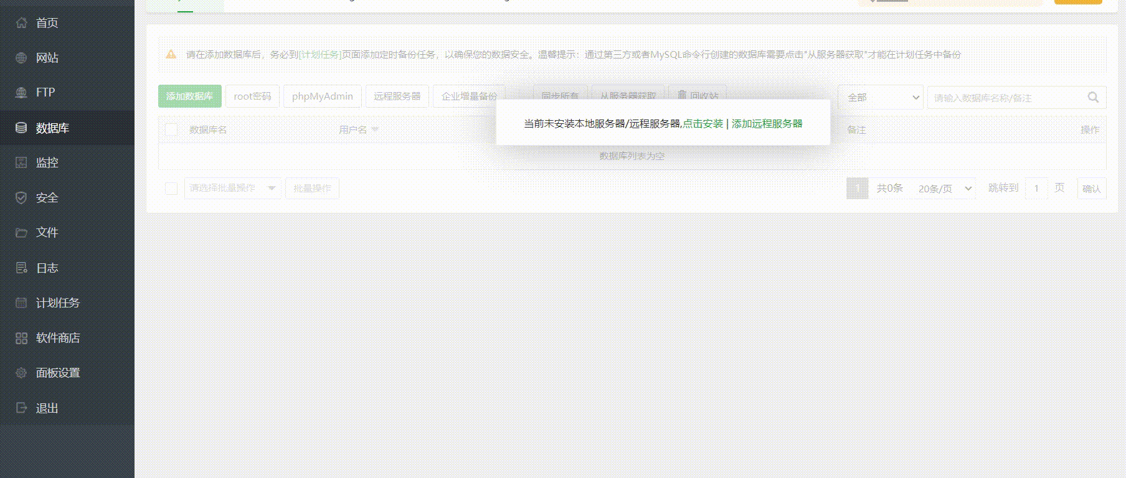
Task: Click the 远程服务器 button
Action: click(x=397, y=96)
